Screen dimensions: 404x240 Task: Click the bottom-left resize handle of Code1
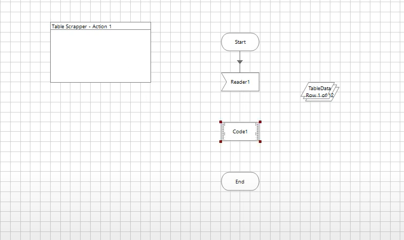(x=220, y=141)
